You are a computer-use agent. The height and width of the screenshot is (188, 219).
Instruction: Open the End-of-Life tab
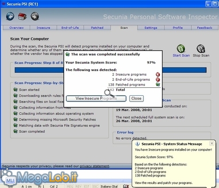[x=70, y=27]
